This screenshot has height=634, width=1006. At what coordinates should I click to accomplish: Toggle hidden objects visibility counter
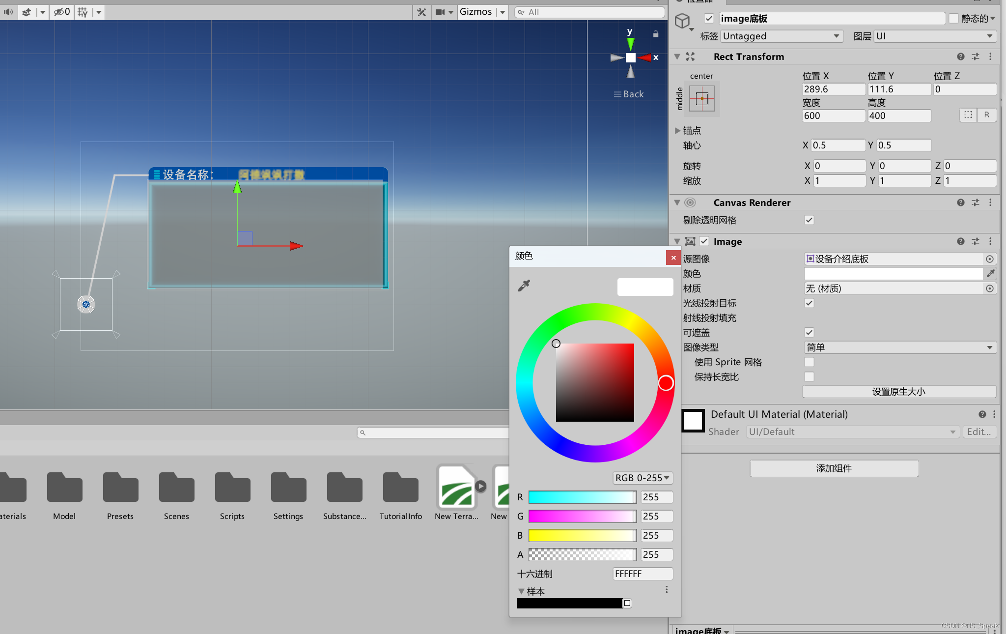tap(62, 12)
